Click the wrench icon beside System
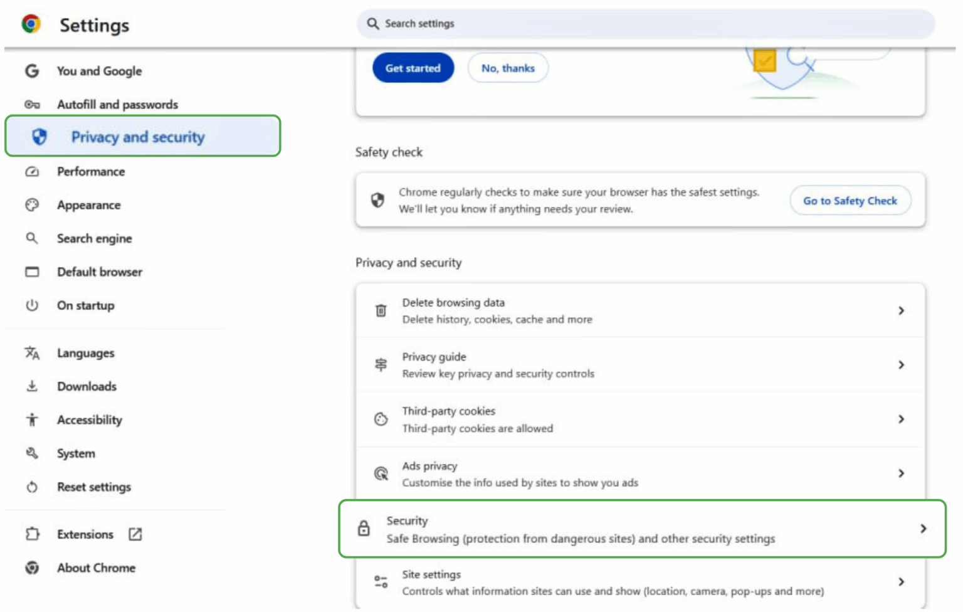 [x=32, y=453]
